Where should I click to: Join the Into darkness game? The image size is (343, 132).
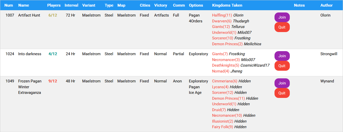282,56
